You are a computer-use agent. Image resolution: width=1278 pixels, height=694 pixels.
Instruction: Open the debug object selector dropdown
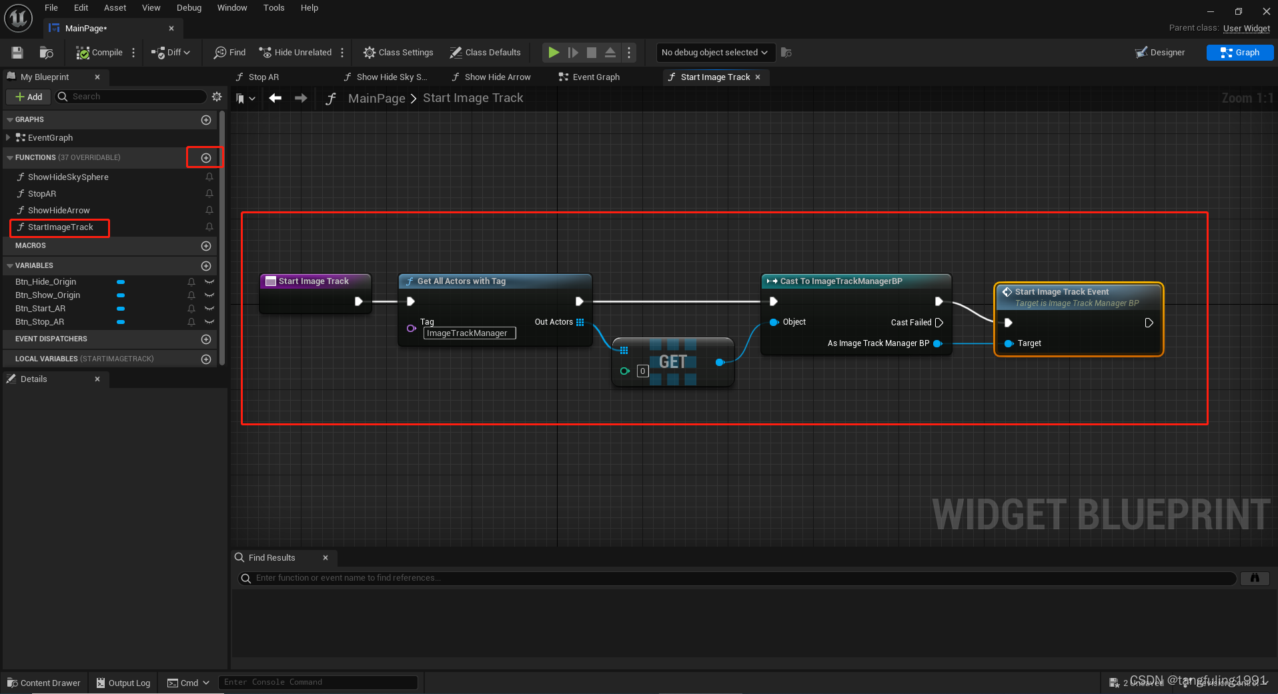714,53
